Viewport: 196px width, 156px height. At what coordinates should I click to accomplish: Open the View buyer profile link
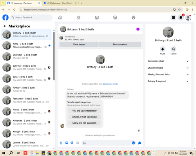coord(111,84)
